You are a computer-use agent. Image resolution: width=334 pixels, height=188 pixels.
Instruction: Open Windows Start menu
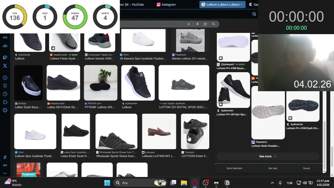107,183
